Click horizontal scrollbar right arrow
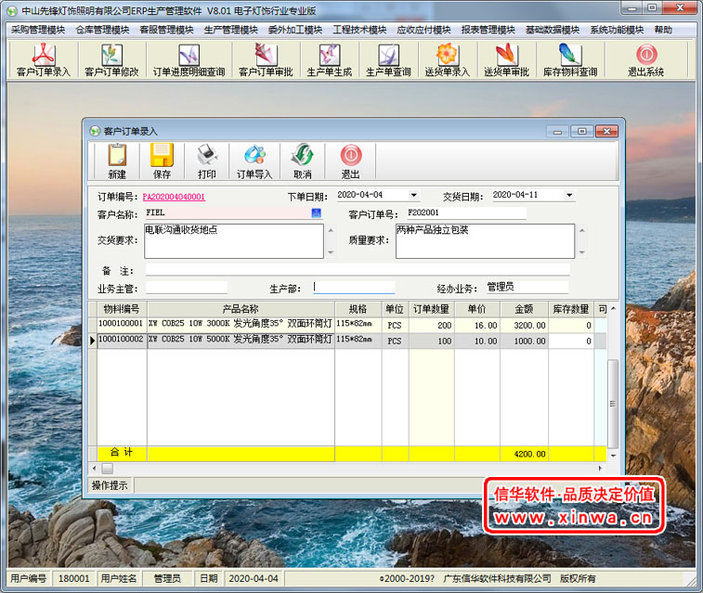Image resolution: width=703 pixels, height=593 pixels. (600, 469)
